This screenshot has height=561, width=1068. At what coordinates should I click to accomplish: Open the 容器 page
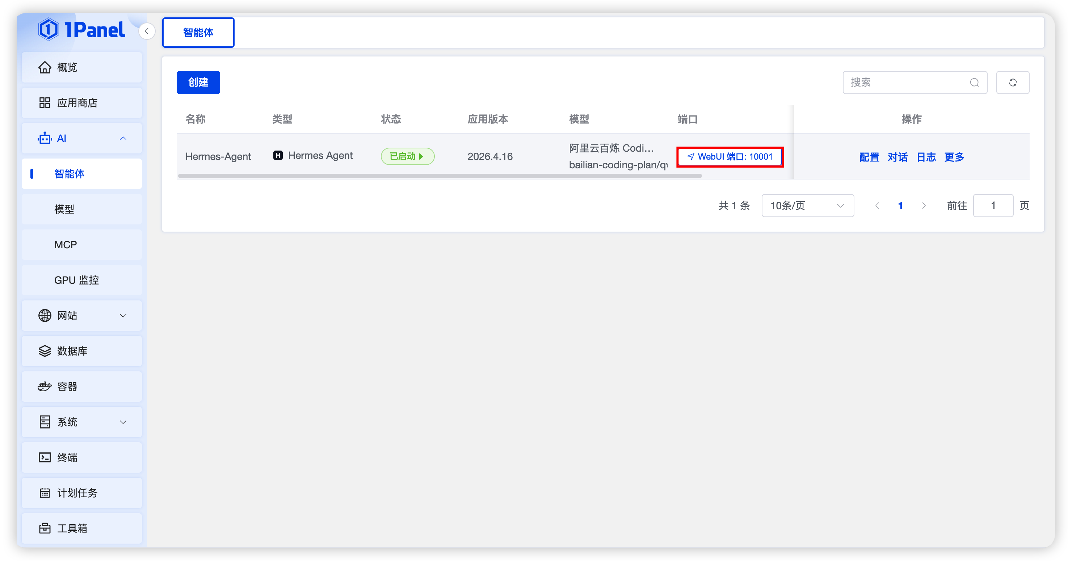(x=82, y=387)
